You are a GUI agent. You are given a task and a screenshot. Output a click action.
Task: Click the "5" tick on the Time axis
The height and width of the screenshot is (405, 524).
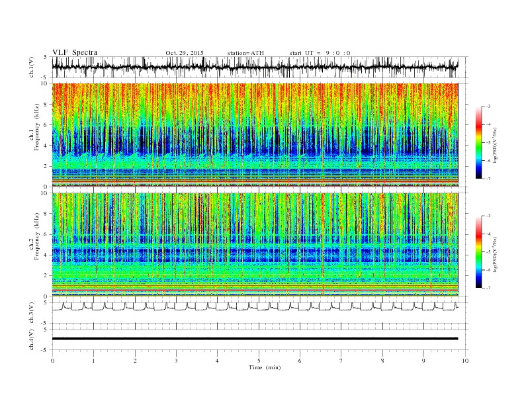pos(259,361)
